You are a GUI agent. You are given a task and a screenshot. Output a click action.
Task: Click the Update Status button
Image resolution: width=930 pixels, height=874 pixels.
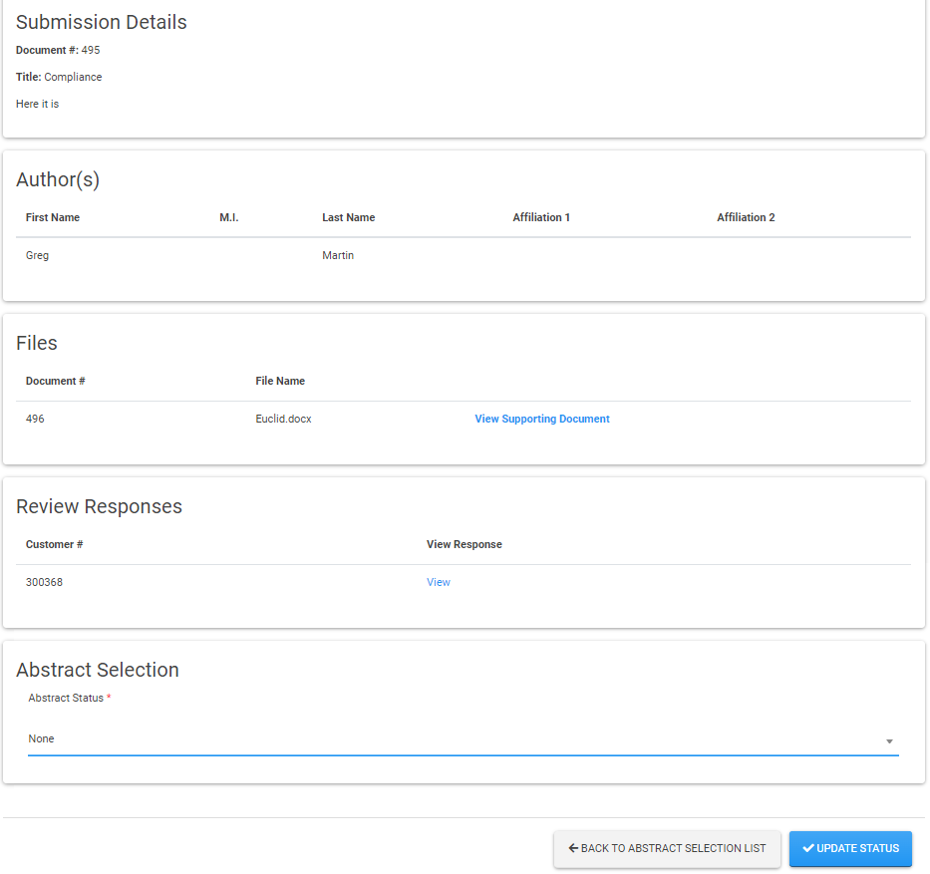coord(850,848)
